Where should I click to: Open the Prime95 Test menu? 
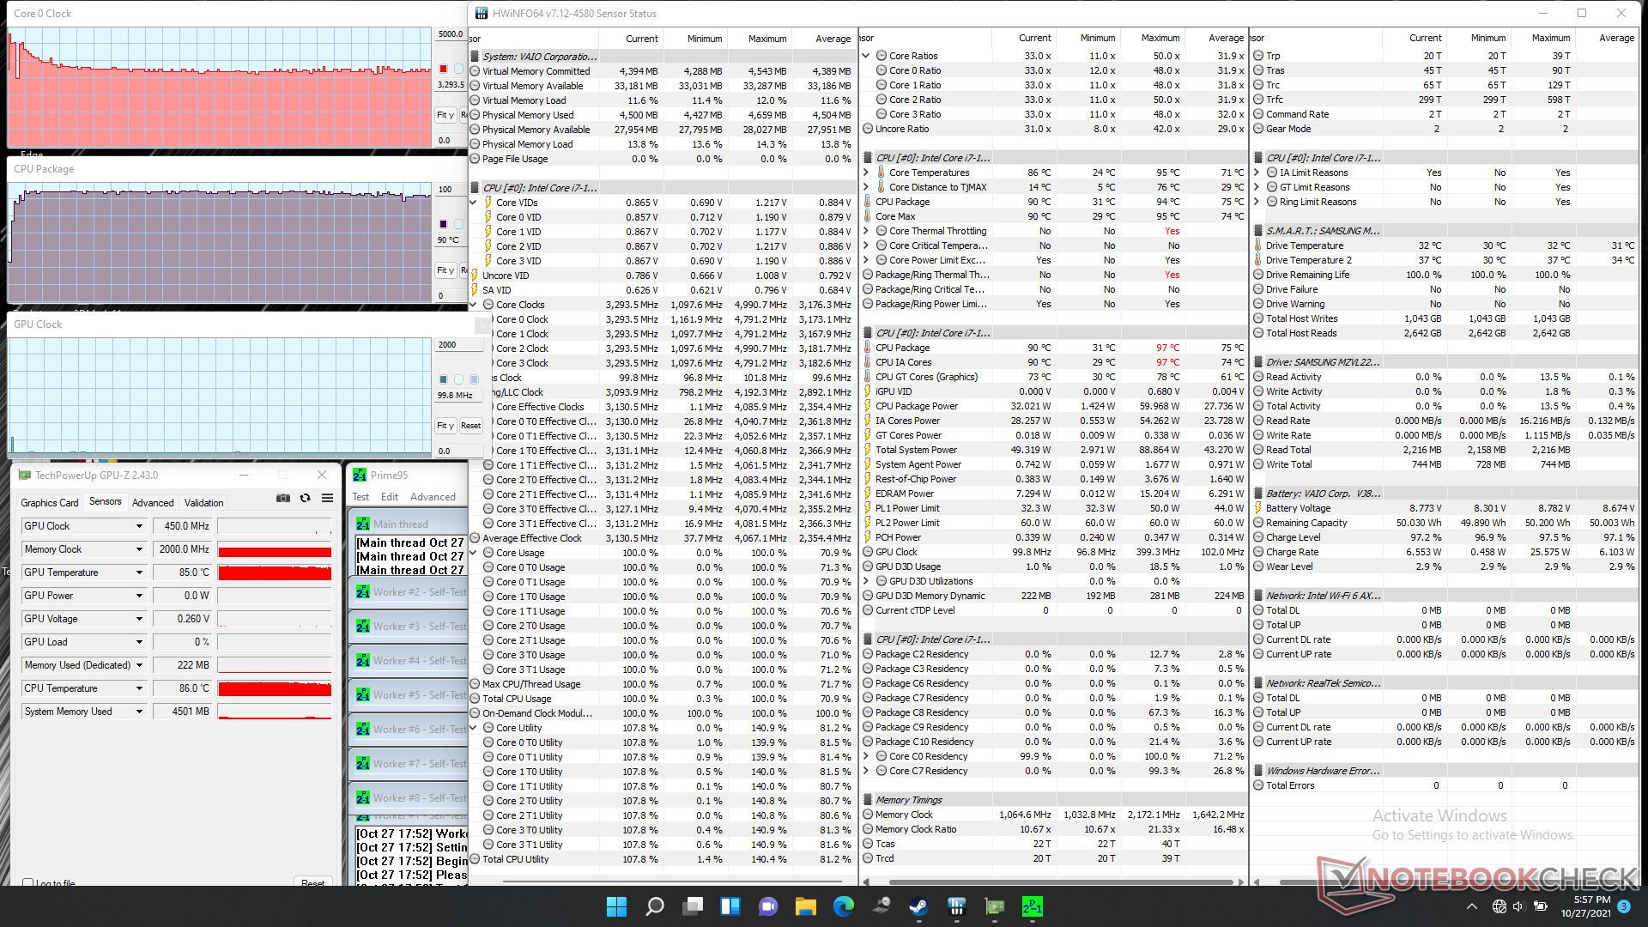coord(360,497)
